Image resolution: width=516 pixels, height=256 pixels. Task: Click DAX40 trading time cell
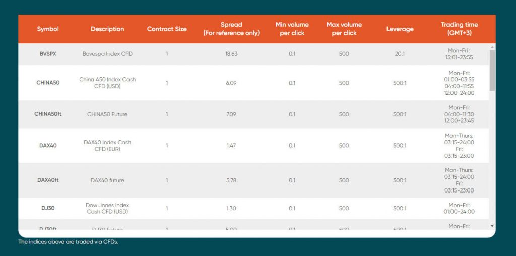click(459, 146)
